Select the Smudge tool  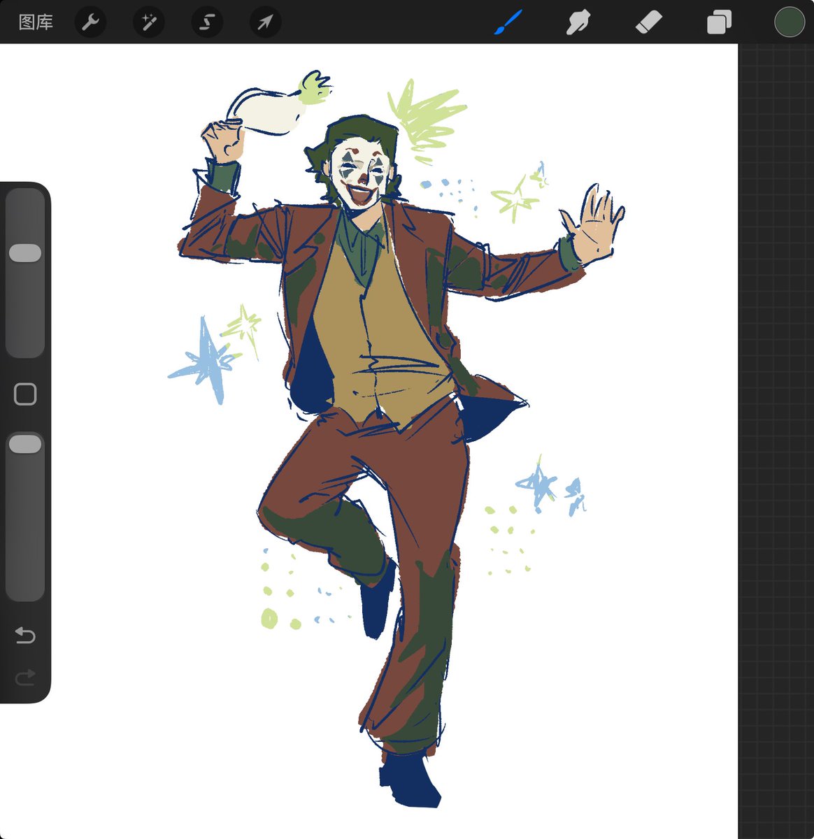pos(578,22)
